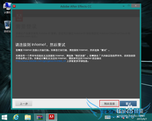Maximize the Adobe After Effects CC window
152x121 pixels.
tap(129, 6)
